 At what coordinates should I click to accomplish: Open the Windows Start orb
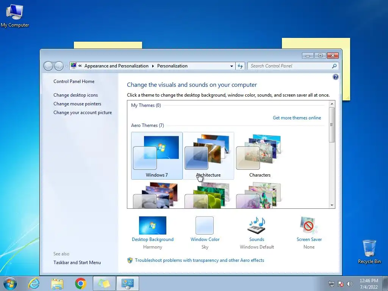[10, 283]
